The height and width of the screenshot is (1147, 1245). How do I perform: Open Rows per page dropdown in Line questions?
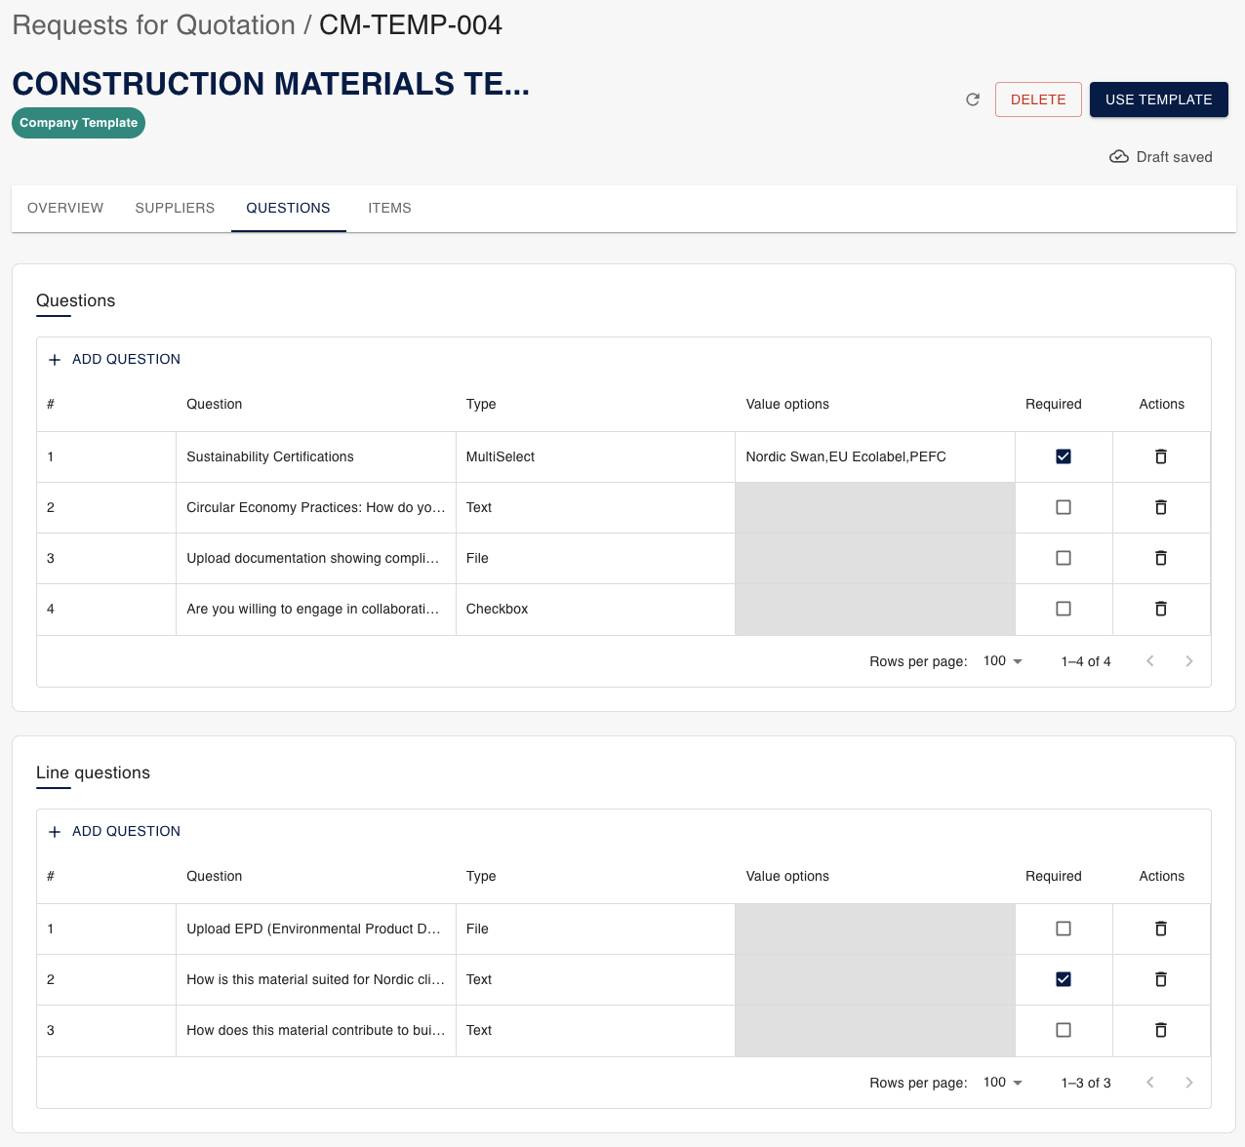[x=1003, y=1083]
